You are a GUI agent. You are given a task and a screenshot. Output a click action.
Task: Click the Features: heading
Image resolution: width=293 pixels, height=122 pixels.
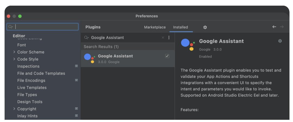[x=190, y=110]
